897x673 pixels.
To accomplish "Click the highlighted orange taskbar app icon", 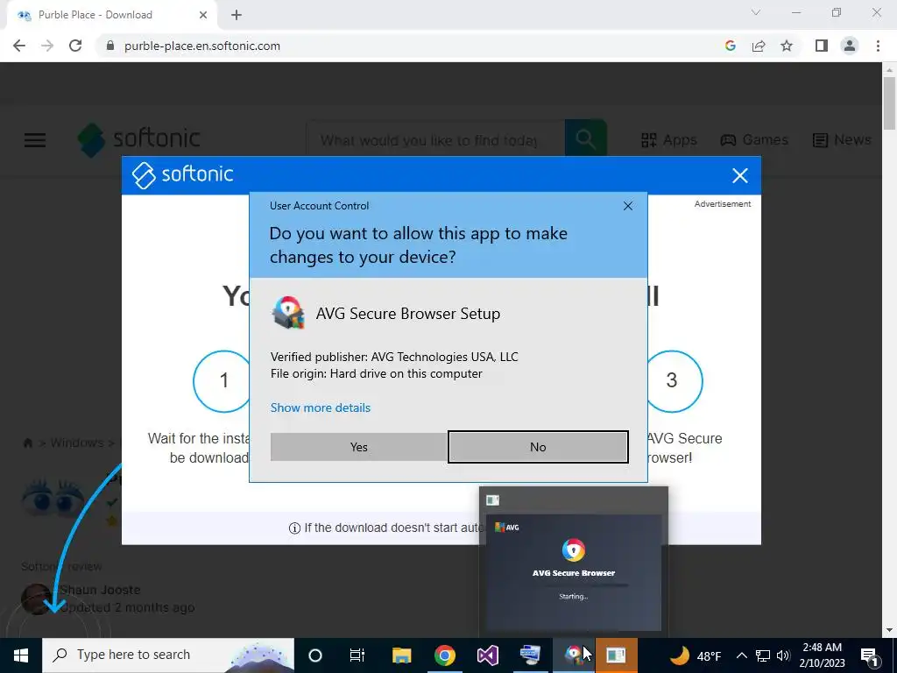I will (616, 655).
